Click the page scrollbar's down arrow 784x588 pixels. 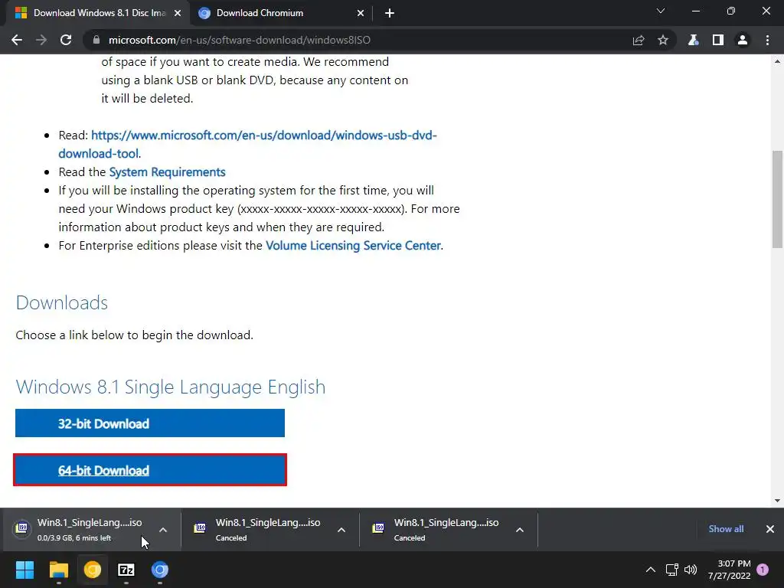click(x=777, y=501)
